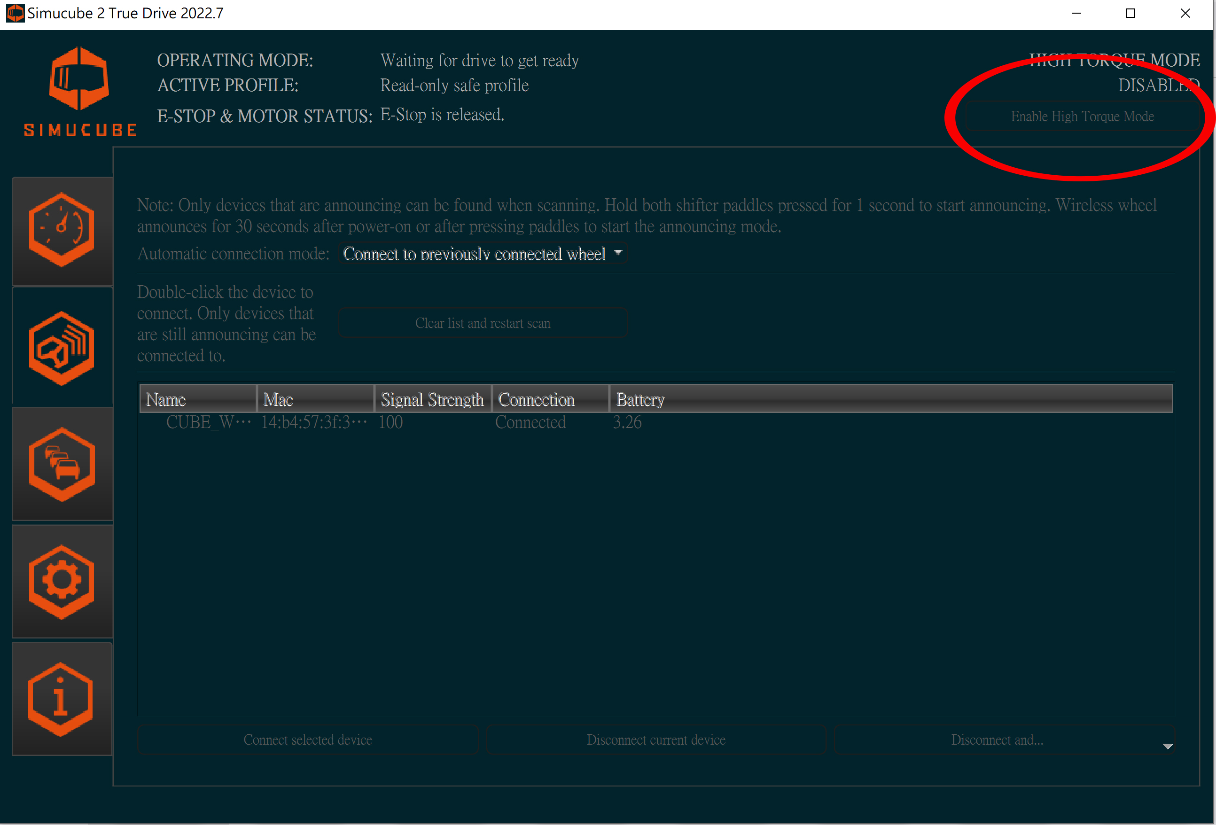The height and width of the screenshot is (825, 1216).
Task: Click Disconnect current device
Action: pos(656,739)
